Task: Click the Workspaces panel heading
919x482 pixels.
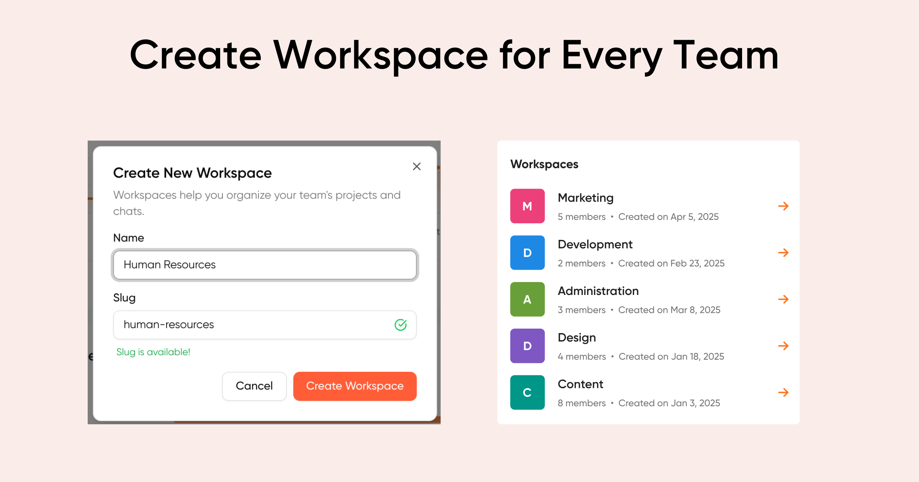Action: coord(544,164)
